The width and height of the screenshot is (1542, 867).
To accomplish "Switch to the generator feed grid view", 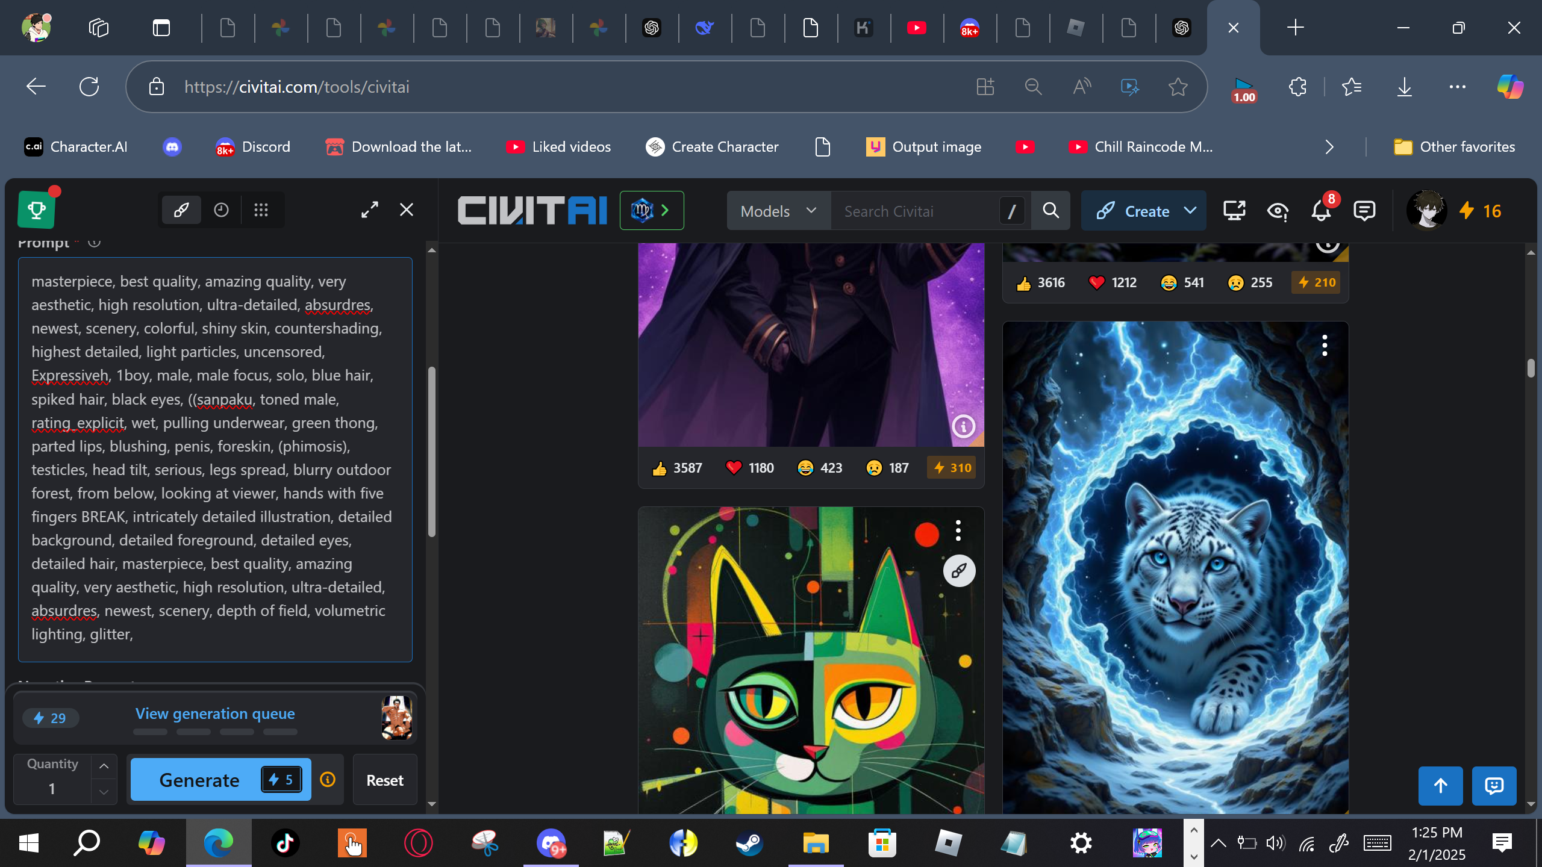I will tap(261, 210).
